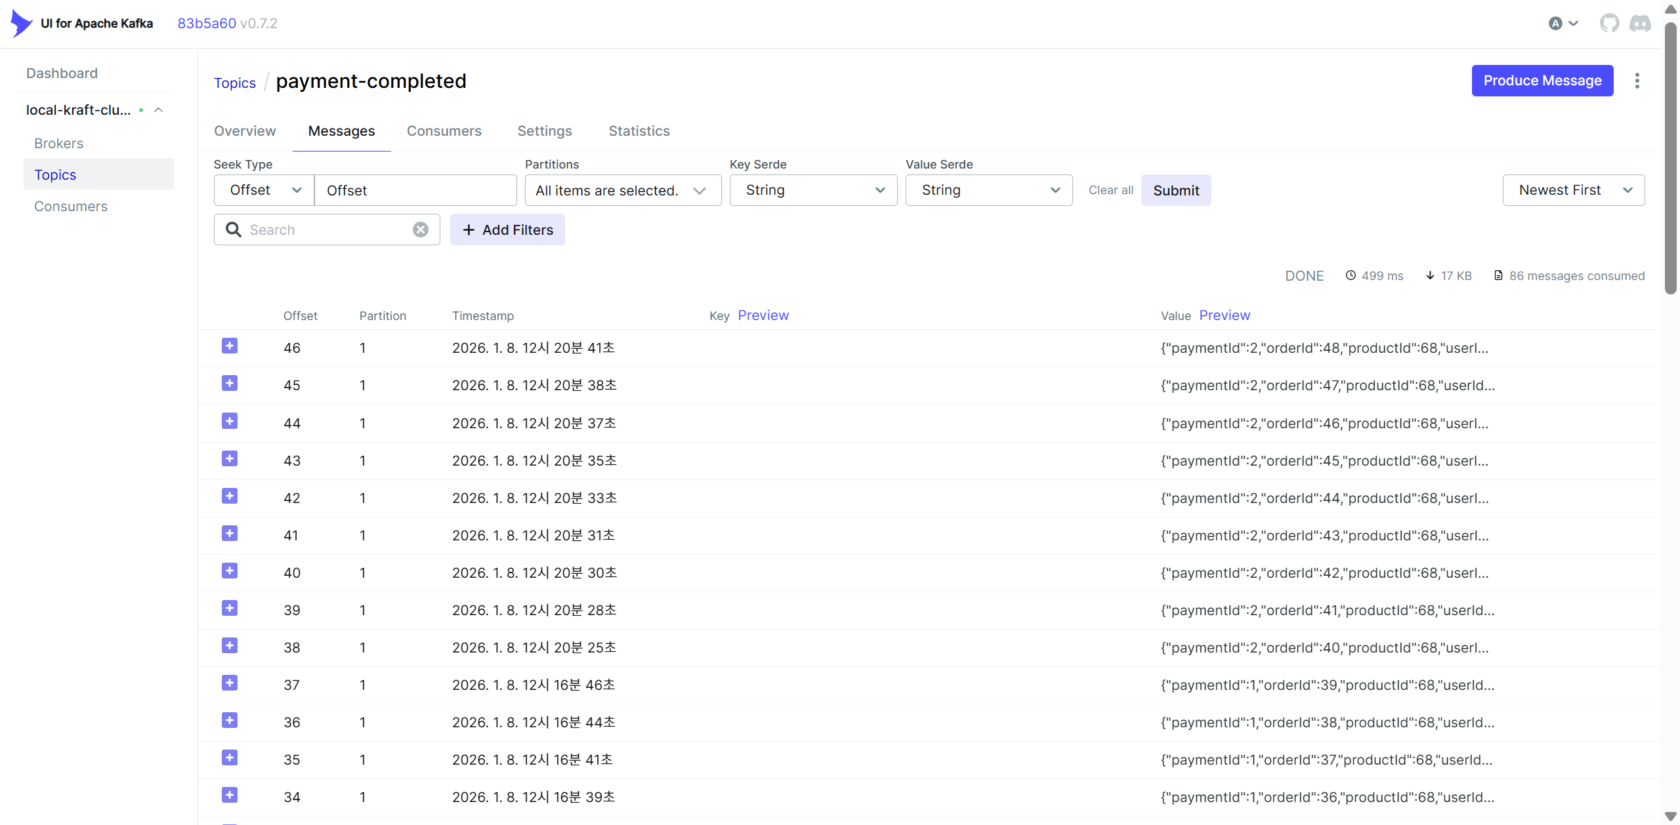Click the Value Preview link
This screenshot has width=1680, height=825.
pyautogui.click(x=1224, y=315)
